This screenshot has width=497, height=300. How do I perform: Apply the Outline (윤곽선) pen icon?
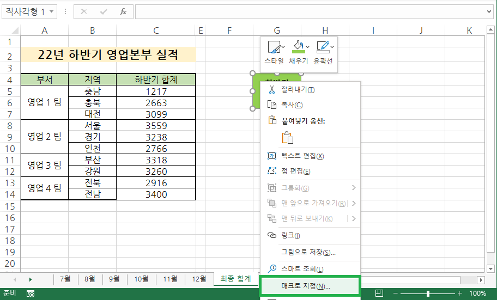[323, 47]
